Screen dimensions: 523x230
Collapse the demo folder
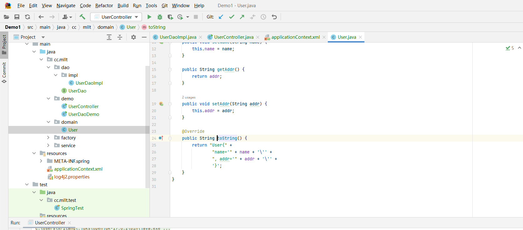(x=48, y=99)
